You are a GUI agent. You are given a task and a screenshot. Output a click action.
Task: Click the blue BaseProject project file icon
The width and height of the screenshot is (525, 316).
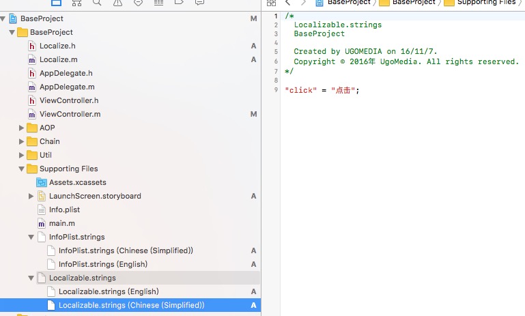point(13,18)
